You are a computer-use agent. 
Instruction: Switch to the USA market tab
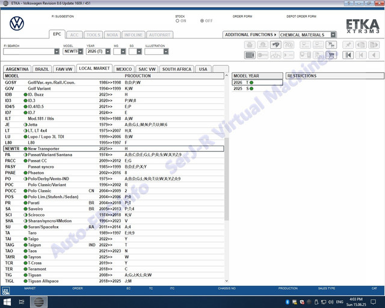click(x=203, y=69)
